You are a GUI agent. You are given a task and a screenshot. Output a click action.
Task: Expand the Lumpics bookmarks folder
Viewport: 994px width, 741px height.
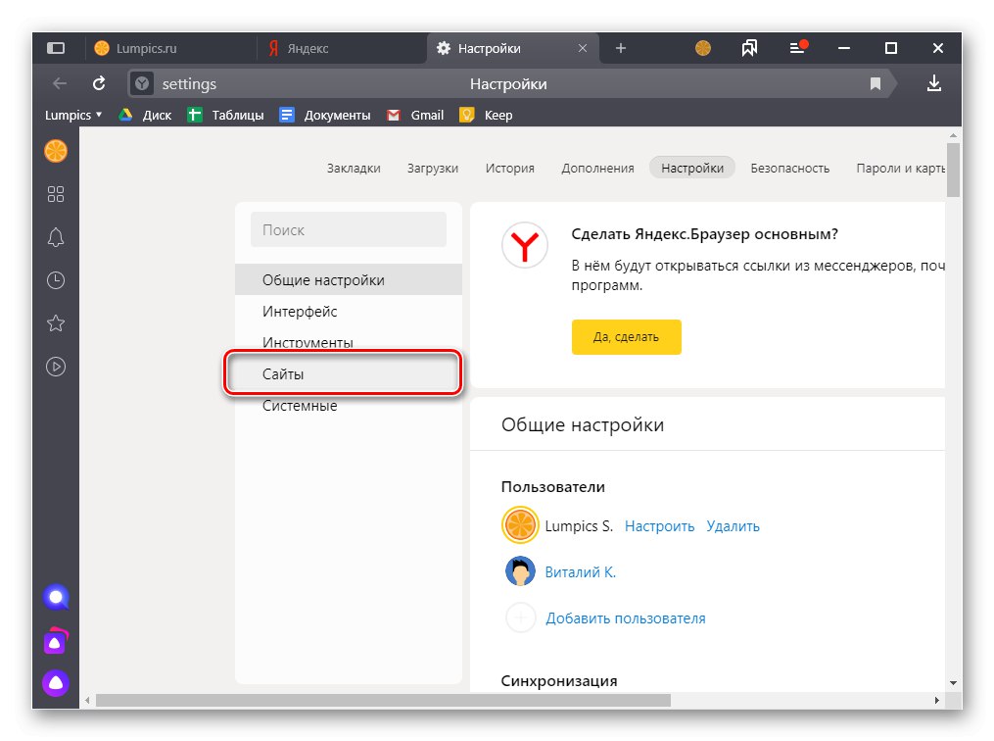tap(71, 115)
